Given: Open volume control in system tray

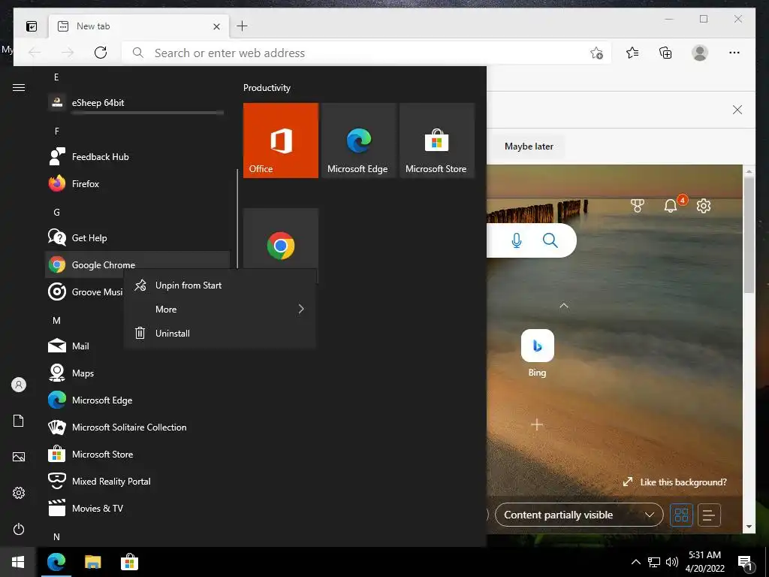Looking at the screenshot, I should coord(672,562).
